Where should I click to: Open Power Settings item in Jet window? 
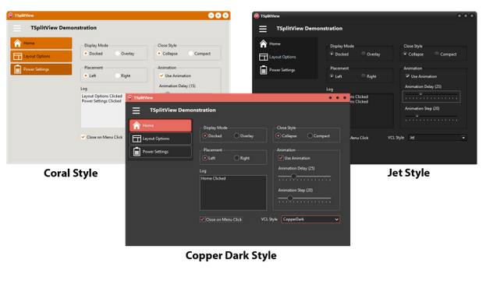(x=287, y=70)
